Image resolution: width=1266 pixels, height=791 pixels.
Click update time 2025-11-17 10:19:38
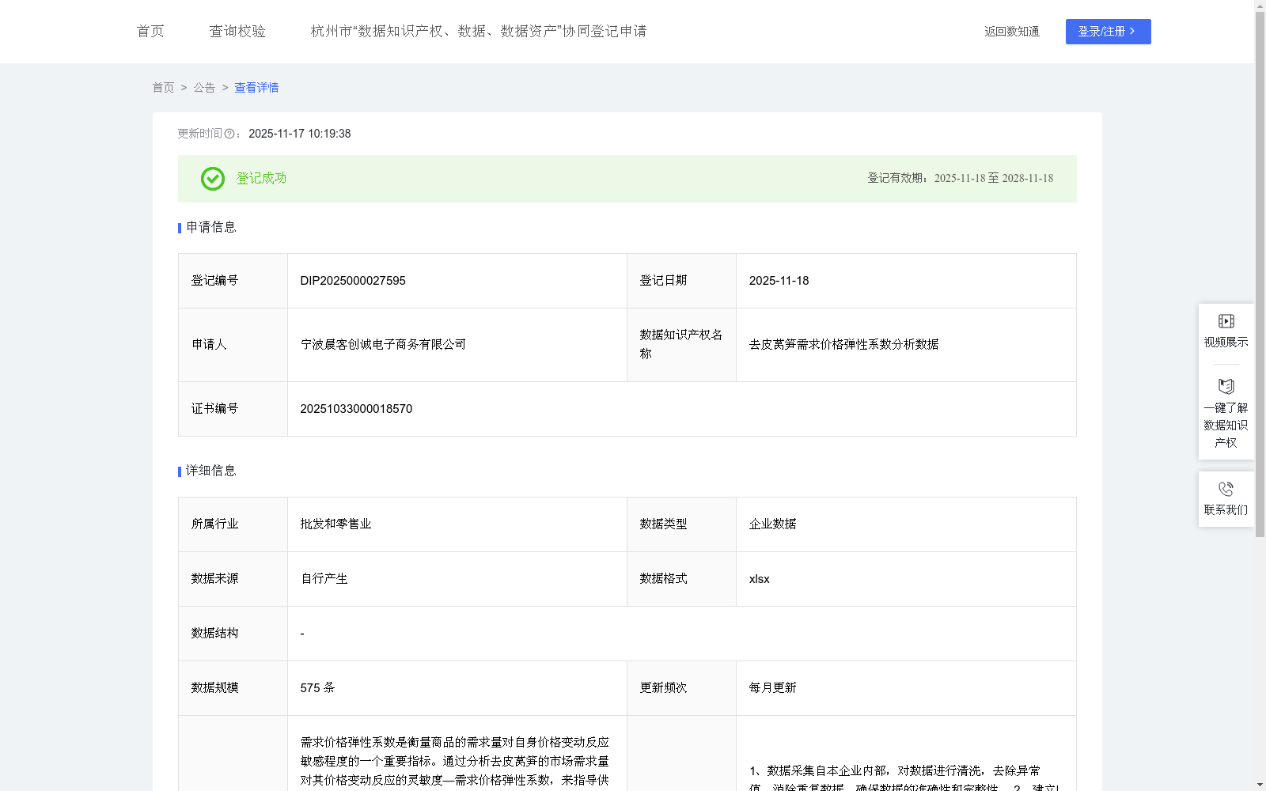pyautogui.click(x=300, y=134)
